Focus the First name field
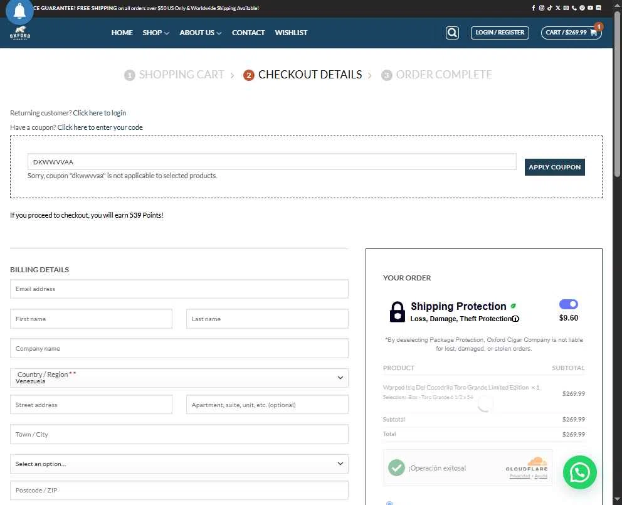 pyautogui.click(x=92, y=319)
